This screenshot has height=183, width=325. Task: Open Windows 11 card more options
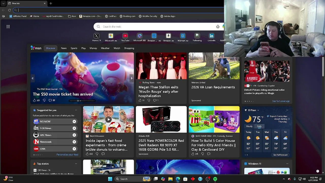click(287, 164)
